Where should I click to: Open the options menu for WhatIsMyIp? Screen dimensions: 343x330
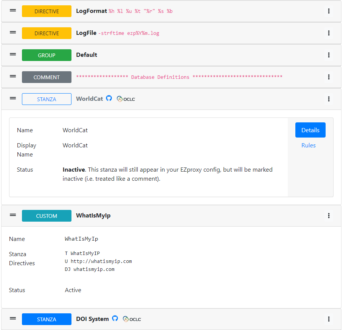click(329, 216)
